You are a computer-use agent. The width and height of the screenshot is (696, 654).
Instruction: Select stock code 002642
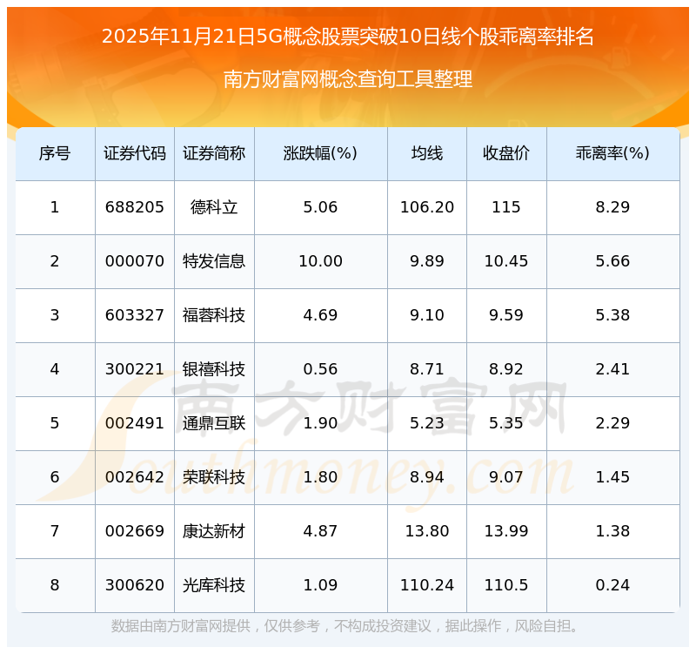pyautogui.click(x=135, y=477)
